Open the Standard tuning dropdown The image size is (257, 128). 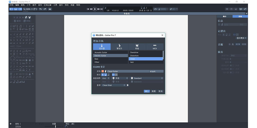[x=147, y=78]
